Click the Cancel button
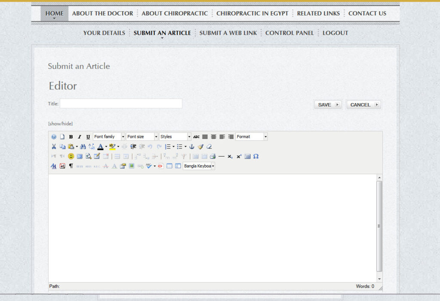 tap(364, 105)
